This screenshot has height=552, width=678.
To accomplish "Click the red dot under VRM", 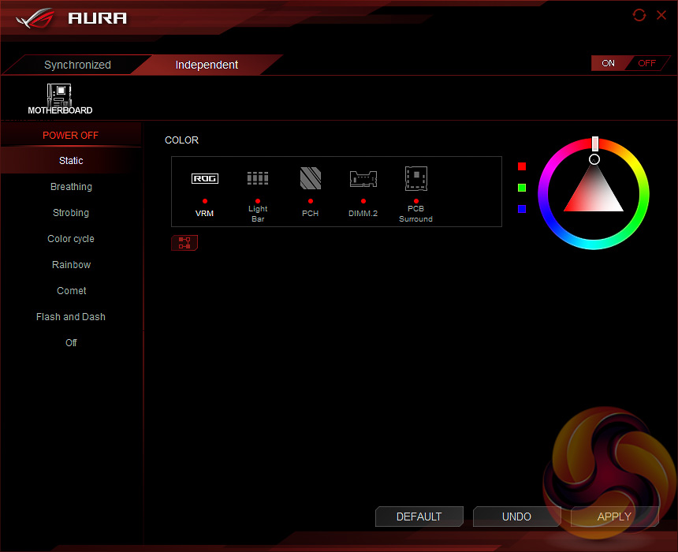I will pyautogui.click(x=204, y=201).
